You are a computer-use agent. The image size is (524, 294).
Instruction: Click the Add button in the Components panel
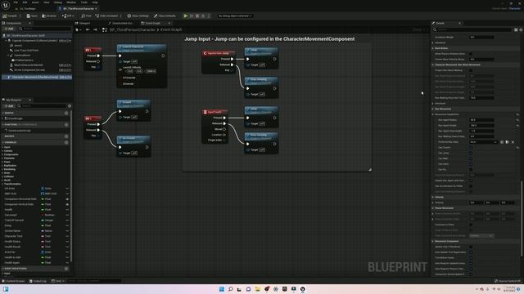pos(9,29)
